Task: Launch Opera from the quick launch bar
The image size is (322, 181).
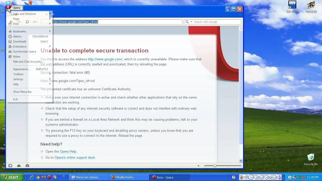Action: point(49,177)
